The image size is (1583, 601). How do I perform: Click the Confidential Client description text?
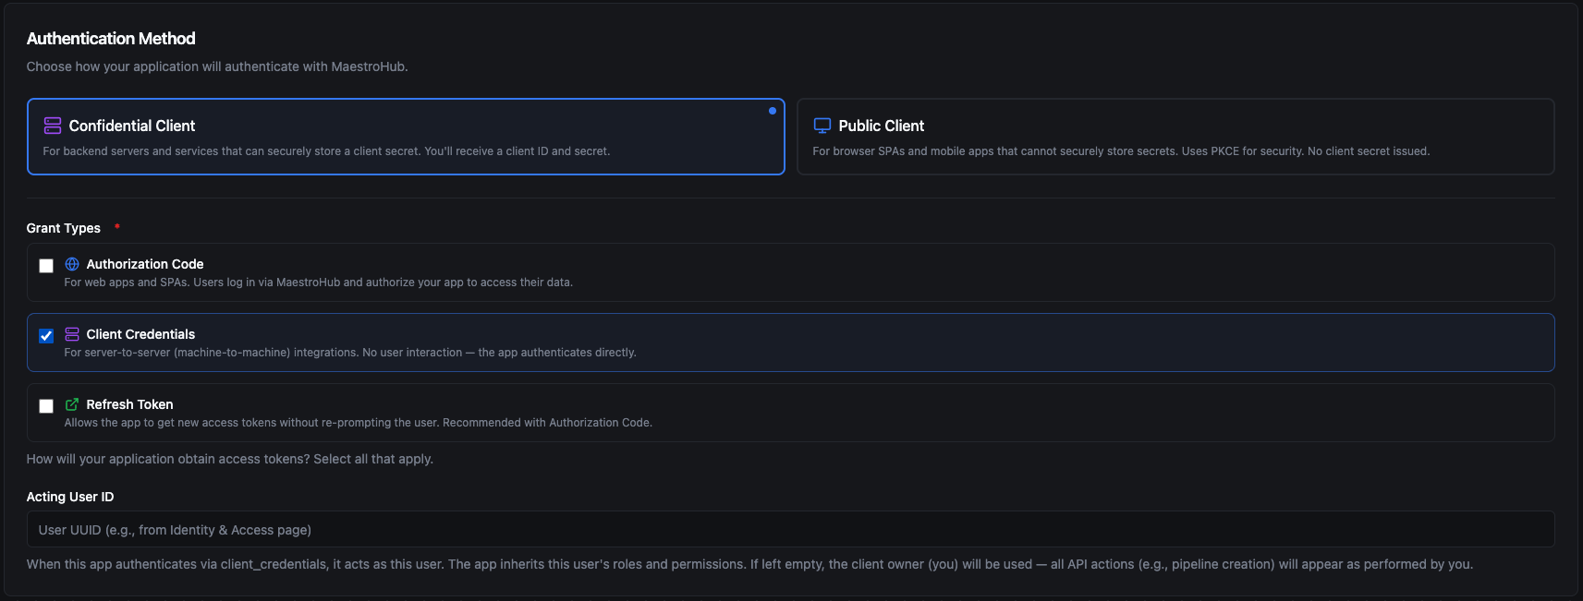pyautogui.click(x=326, y=151)
